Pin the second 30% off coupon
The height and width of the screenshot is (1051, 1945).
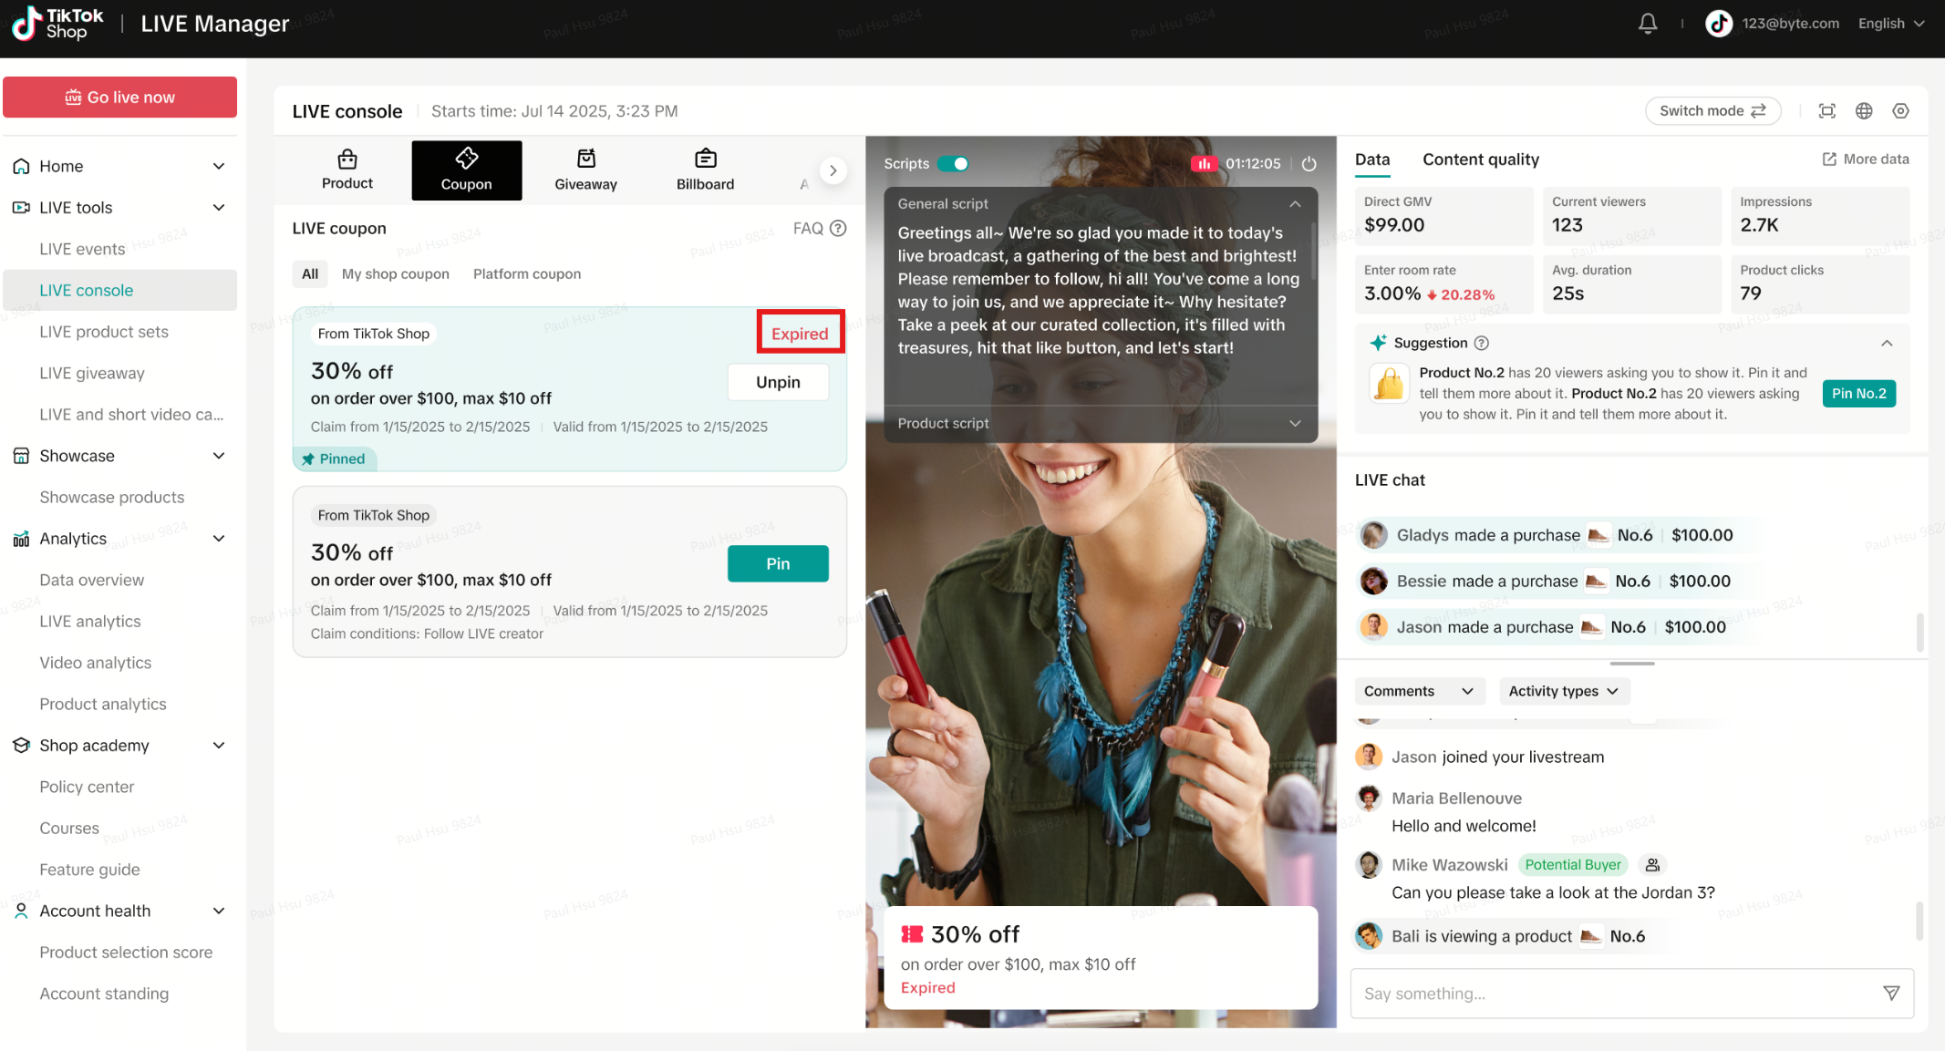[x=777, y=563]
